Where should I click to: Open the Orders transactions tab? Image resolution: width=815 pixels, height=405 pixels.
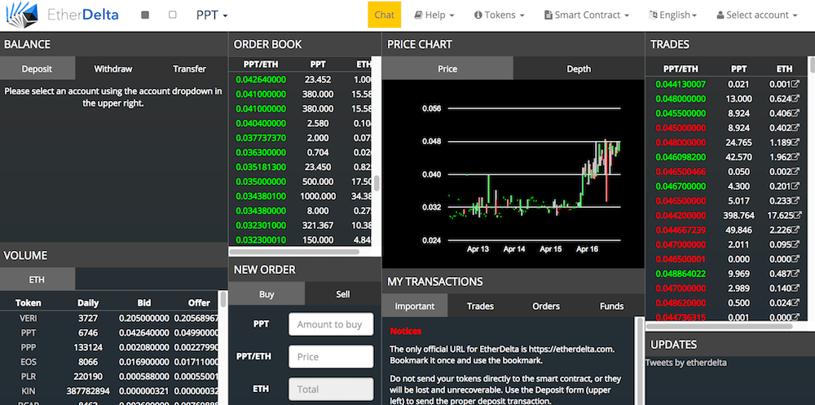click(546, 306)
